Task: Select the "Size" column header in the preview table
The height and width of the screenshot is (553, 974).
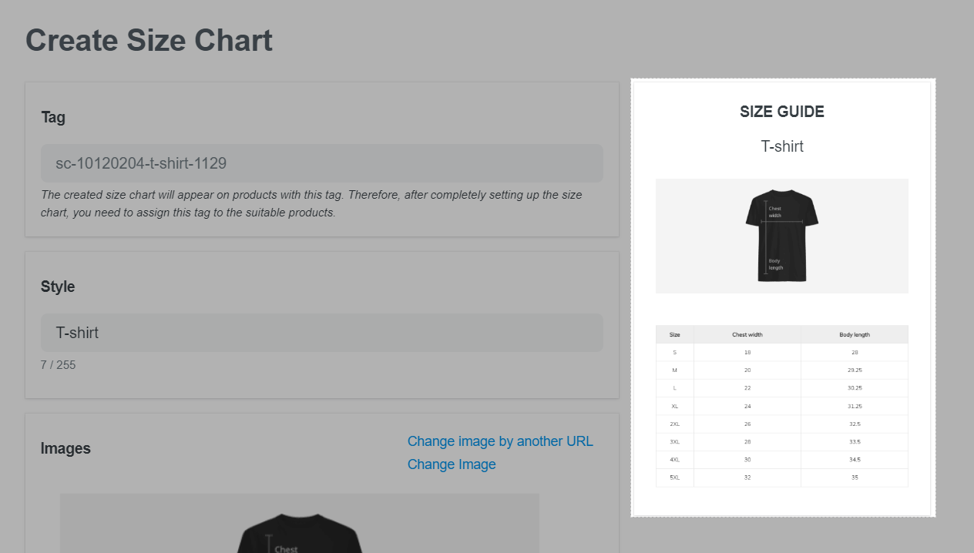Action: tap(675, 334)
